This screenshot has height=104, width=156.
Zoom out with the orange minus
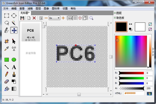[46, 18]
